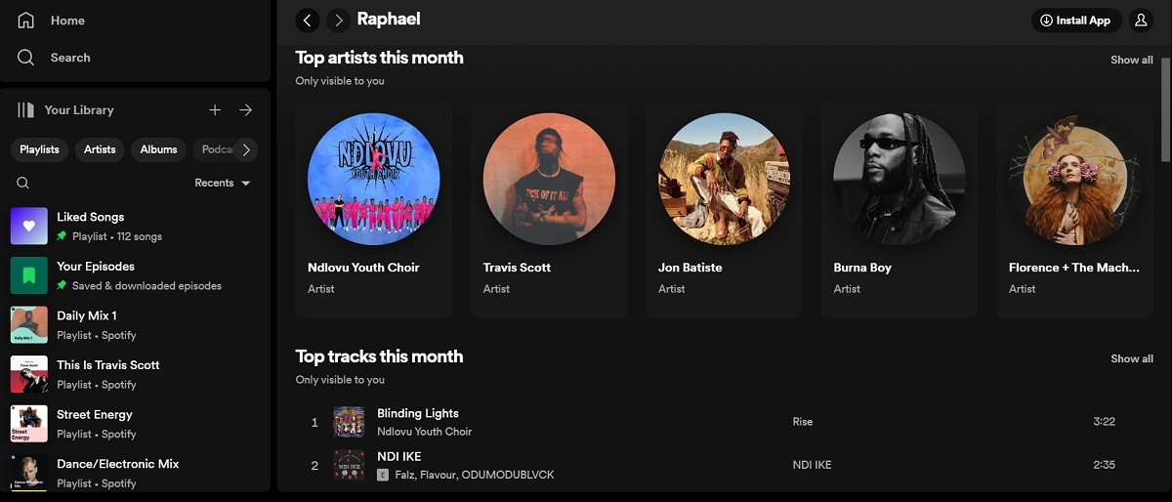Click the Home label in sidebar
This screenshot has width=1172, height=502.
point(67,21)
